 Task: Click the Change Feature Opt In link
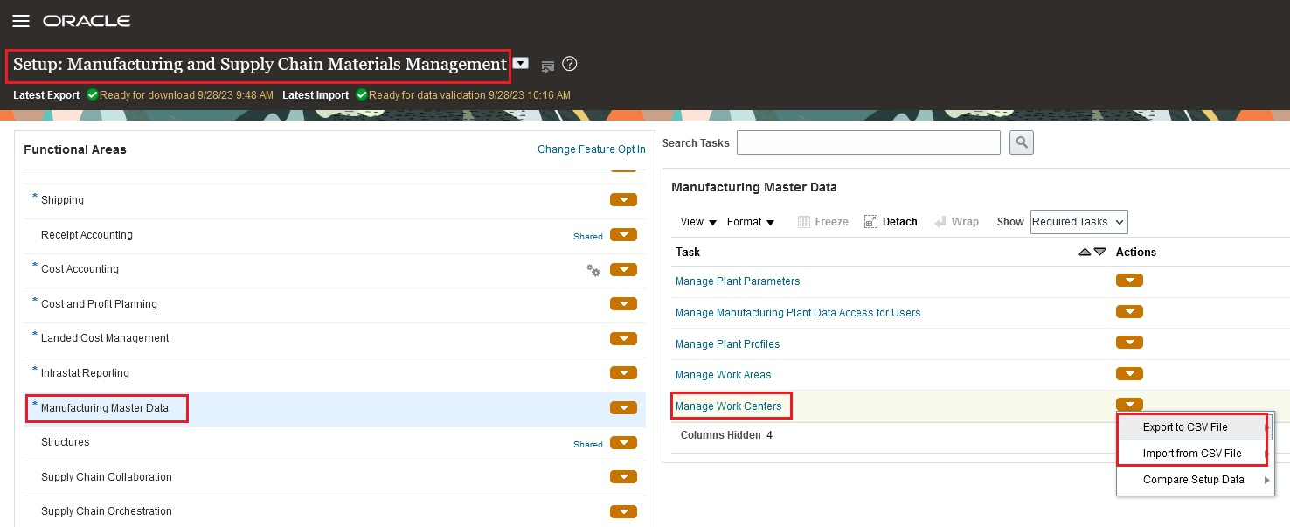point(591,149)
